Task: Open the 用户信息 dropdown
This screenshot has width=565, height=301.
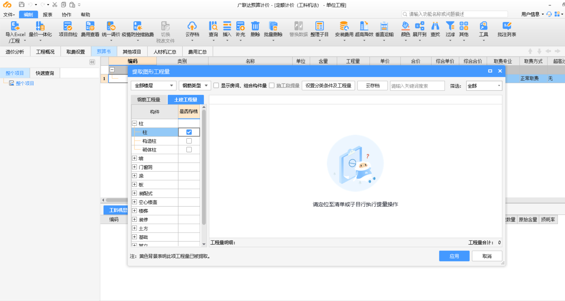Action: tap(532, 14)
